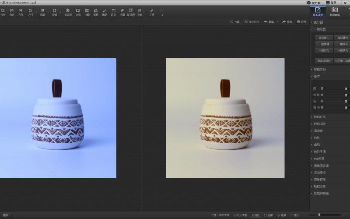Open the 日历 calendar tool
Screen dimensions: 350x219
coord(113,12)
